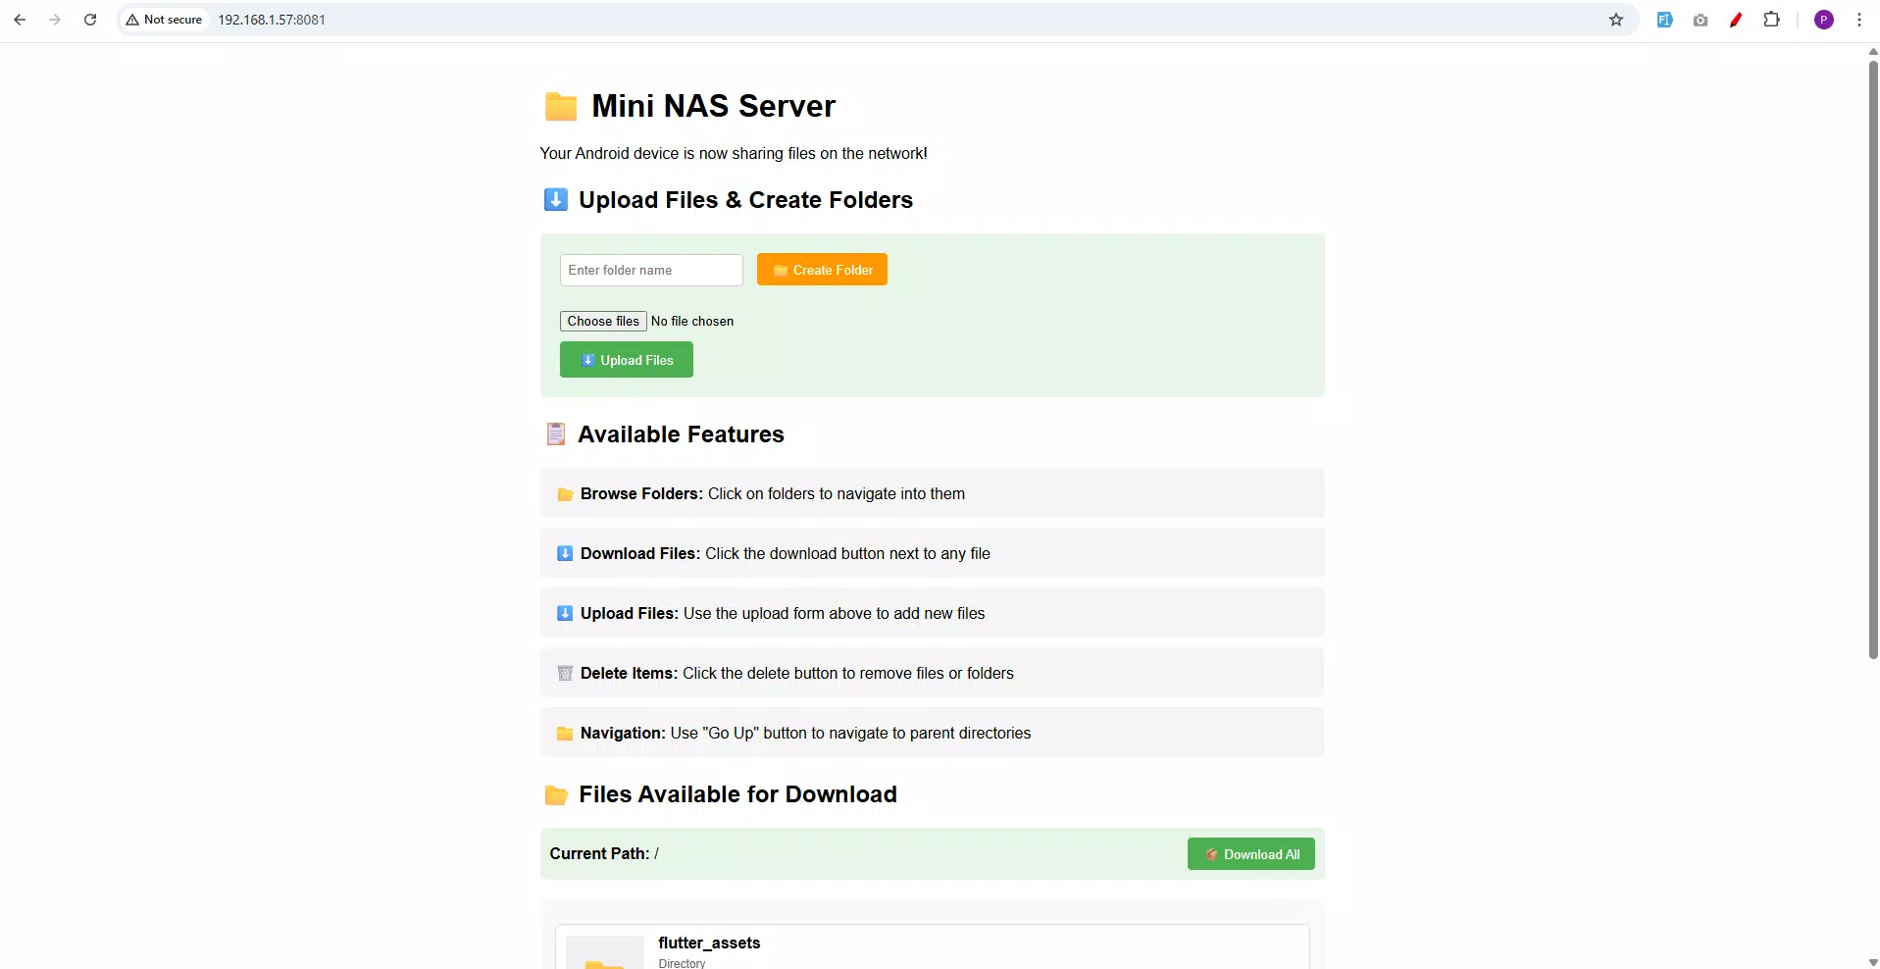The height and width of the screenshot is (969, 1880).
Task: Click the 'Navigation:' feature text
Action: [x=623, y=733]
